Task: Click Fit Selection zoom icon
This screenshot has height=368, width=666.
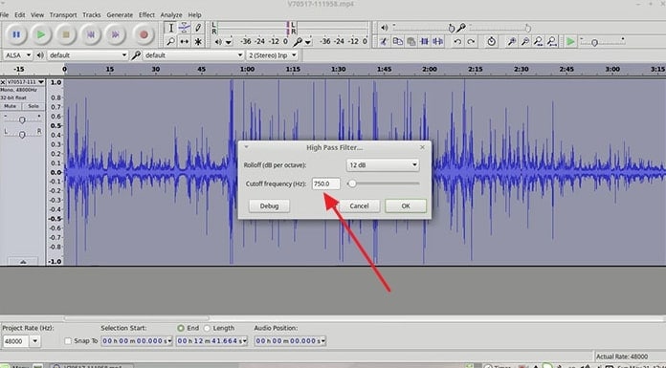Action: point(539,42)
